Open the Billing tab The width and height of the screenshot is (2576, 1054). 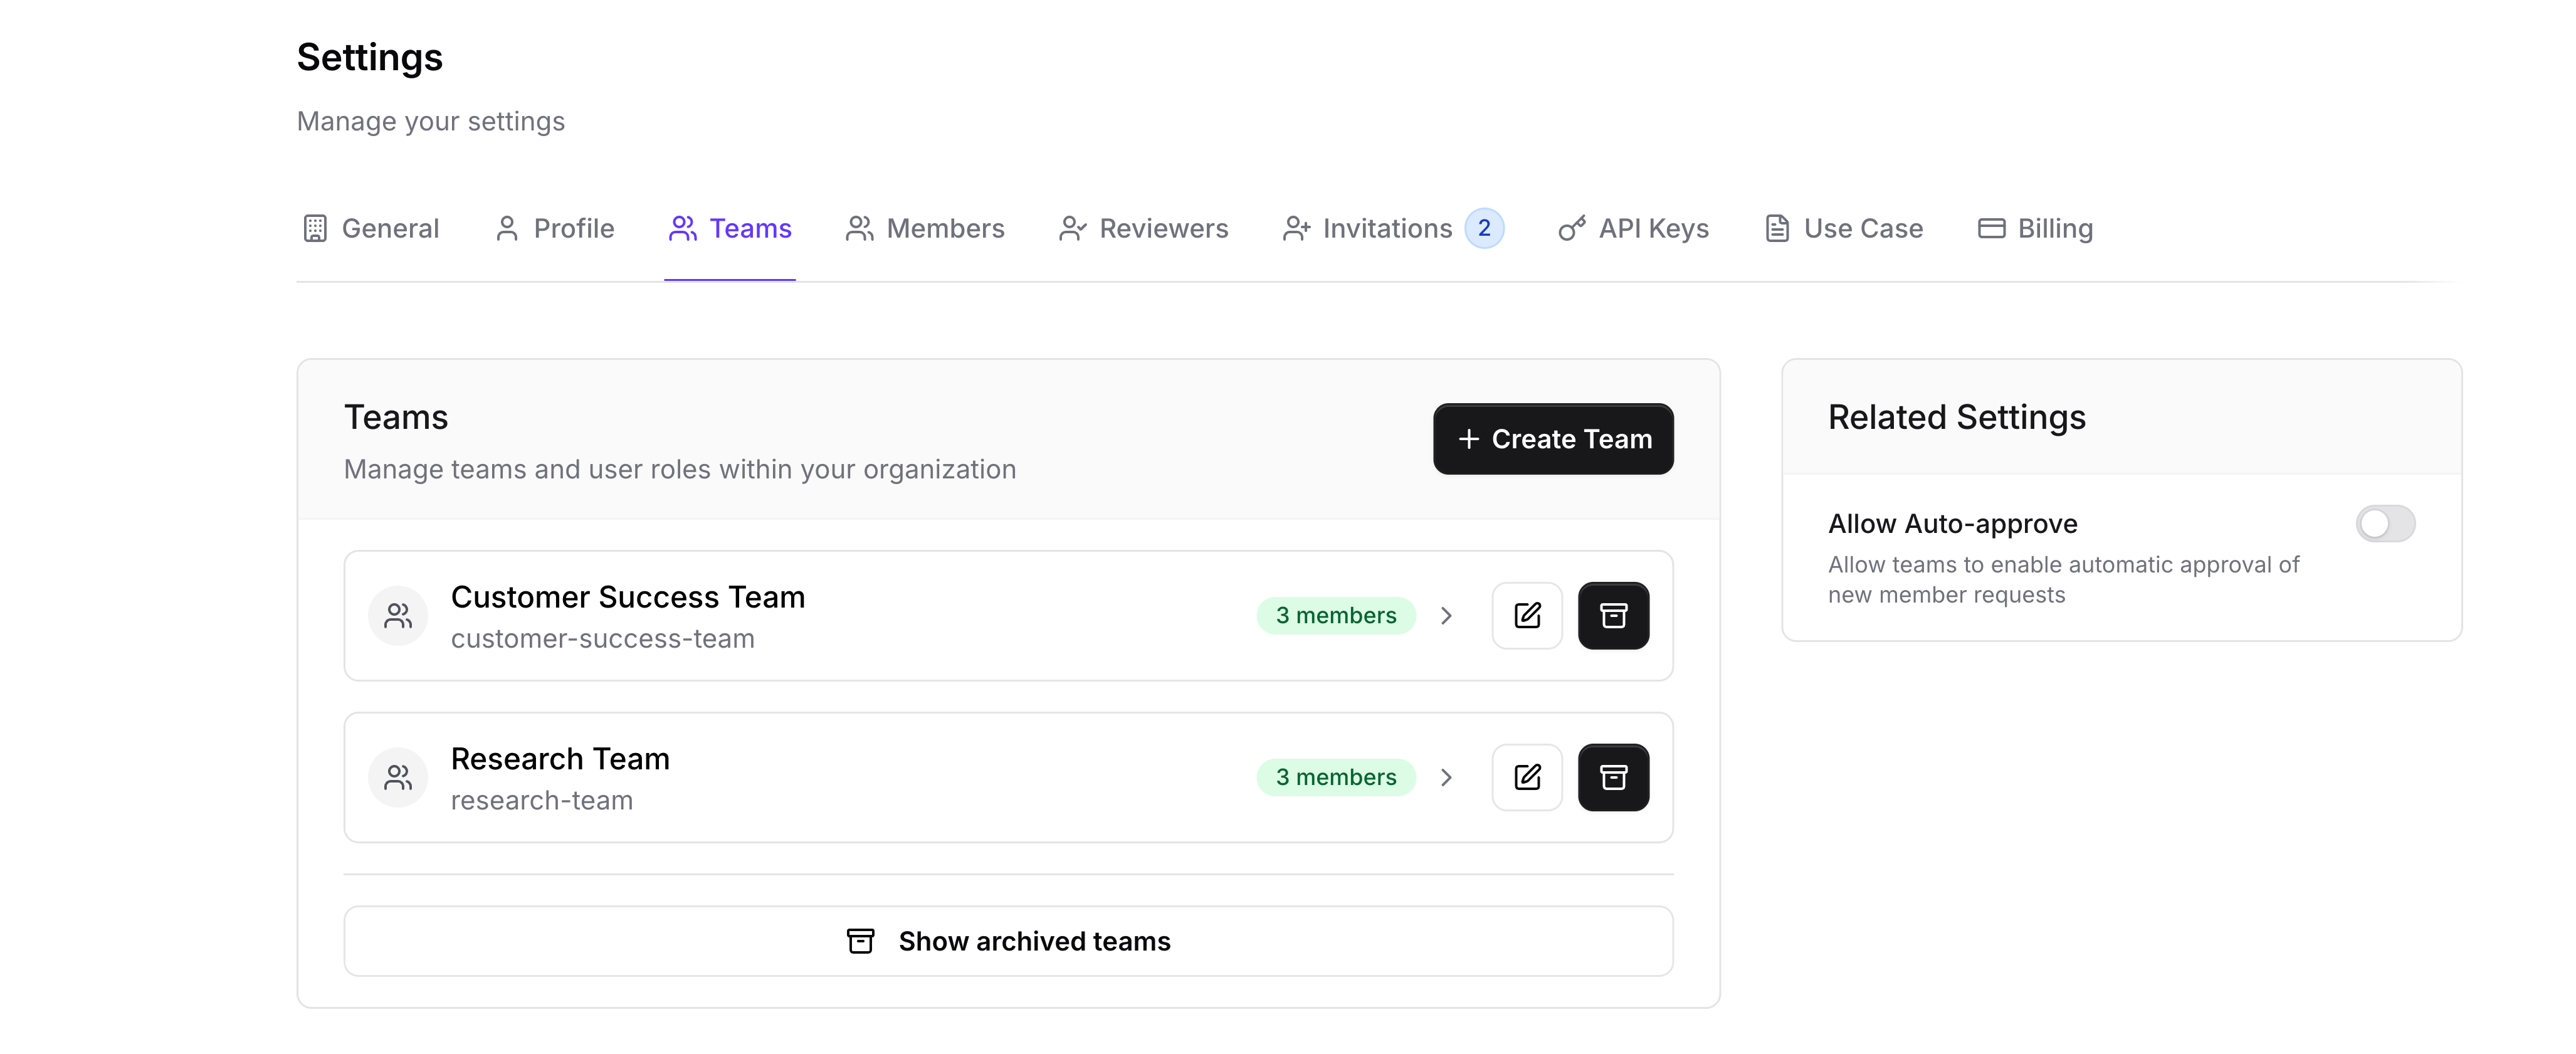2035,228
